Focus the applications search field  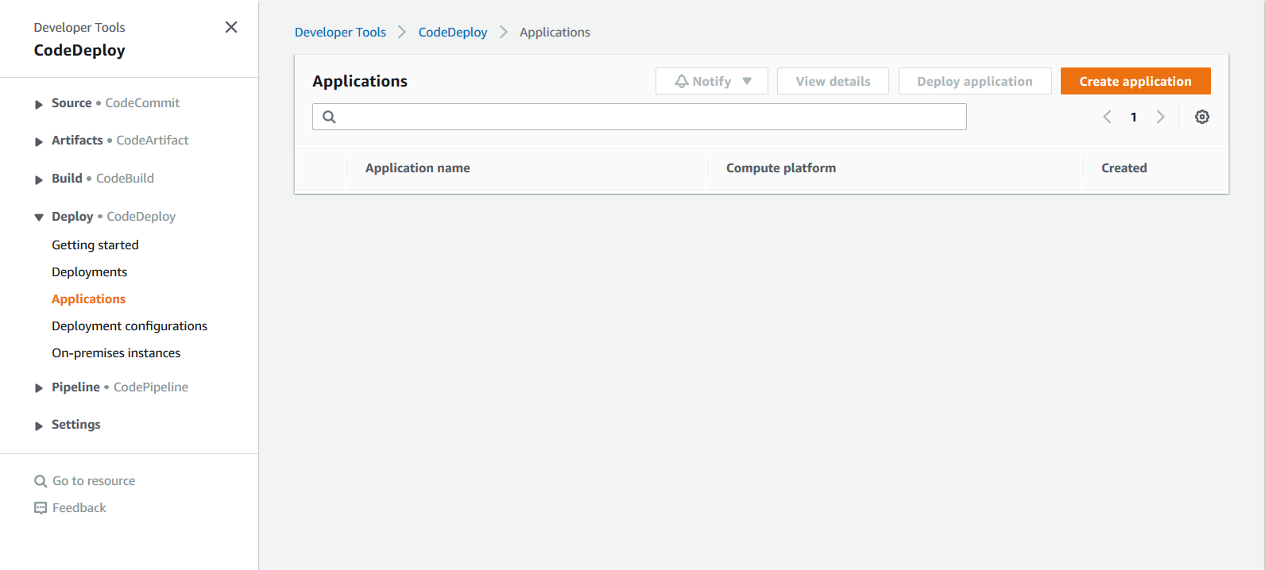(640, 117)
